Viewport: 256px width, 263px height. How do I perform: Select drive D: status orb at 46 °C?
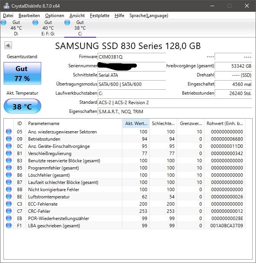pos(3,22)
